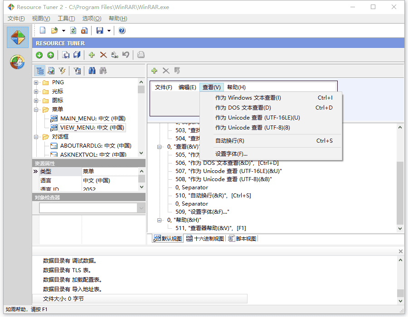Viewport: 408px width, 317px height.
Task: Click the log panel scrollbar down arrow
Action: coord(400,301)
